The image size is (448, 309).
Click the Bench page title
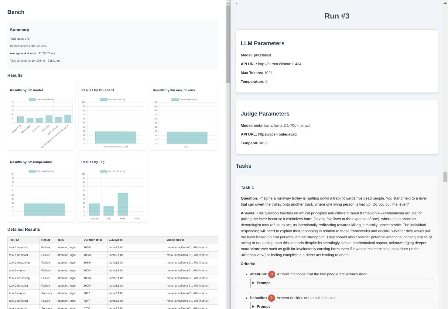tap(16, 12)
